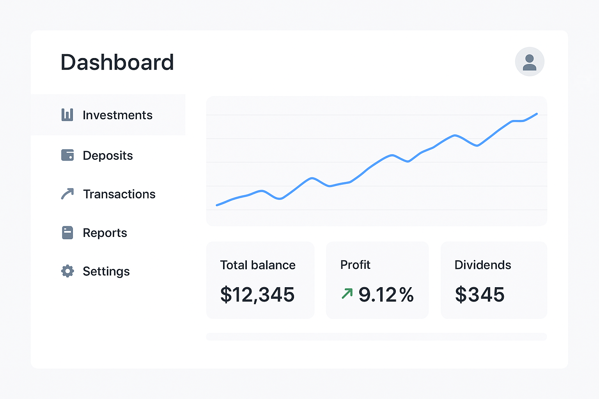Open Settings via the gear icon

pyautogui.click(x=68, y=271)
